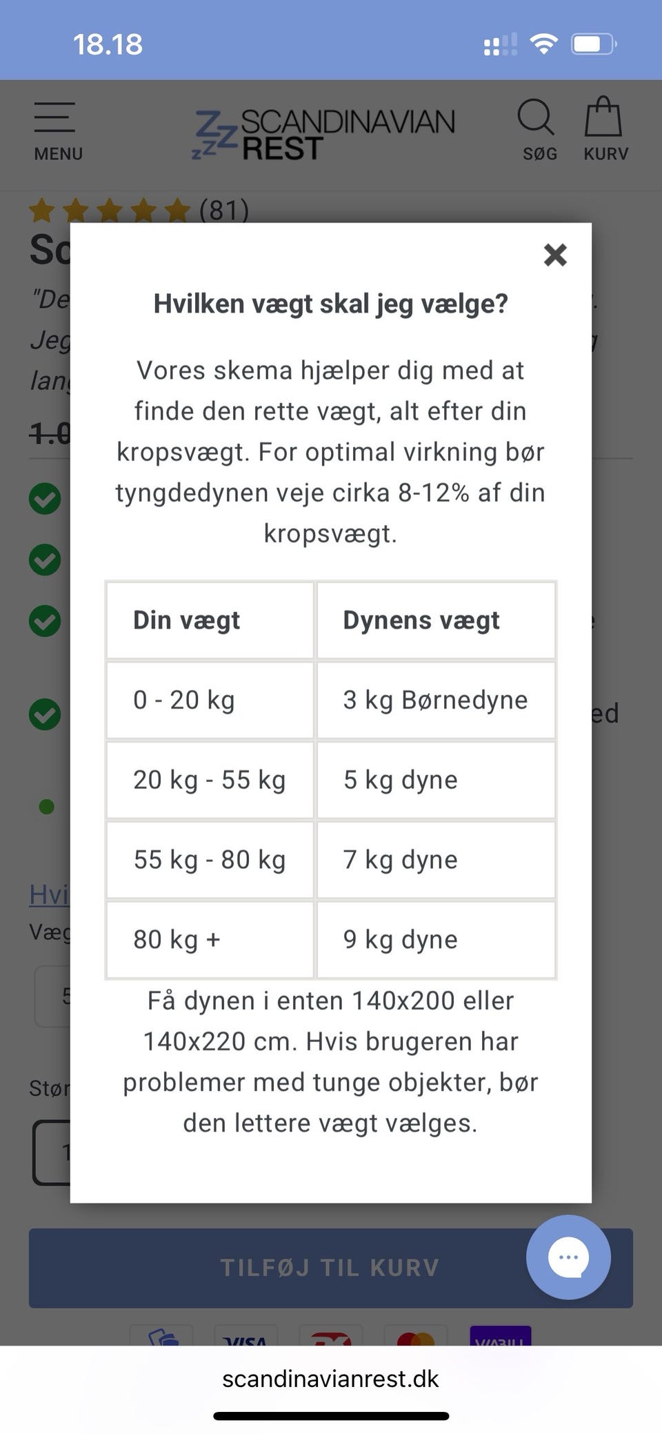Viewport: 662px width, 1434px height.
Task: Click the topmost green checkmark icon
Action: (x=45, y=498)
